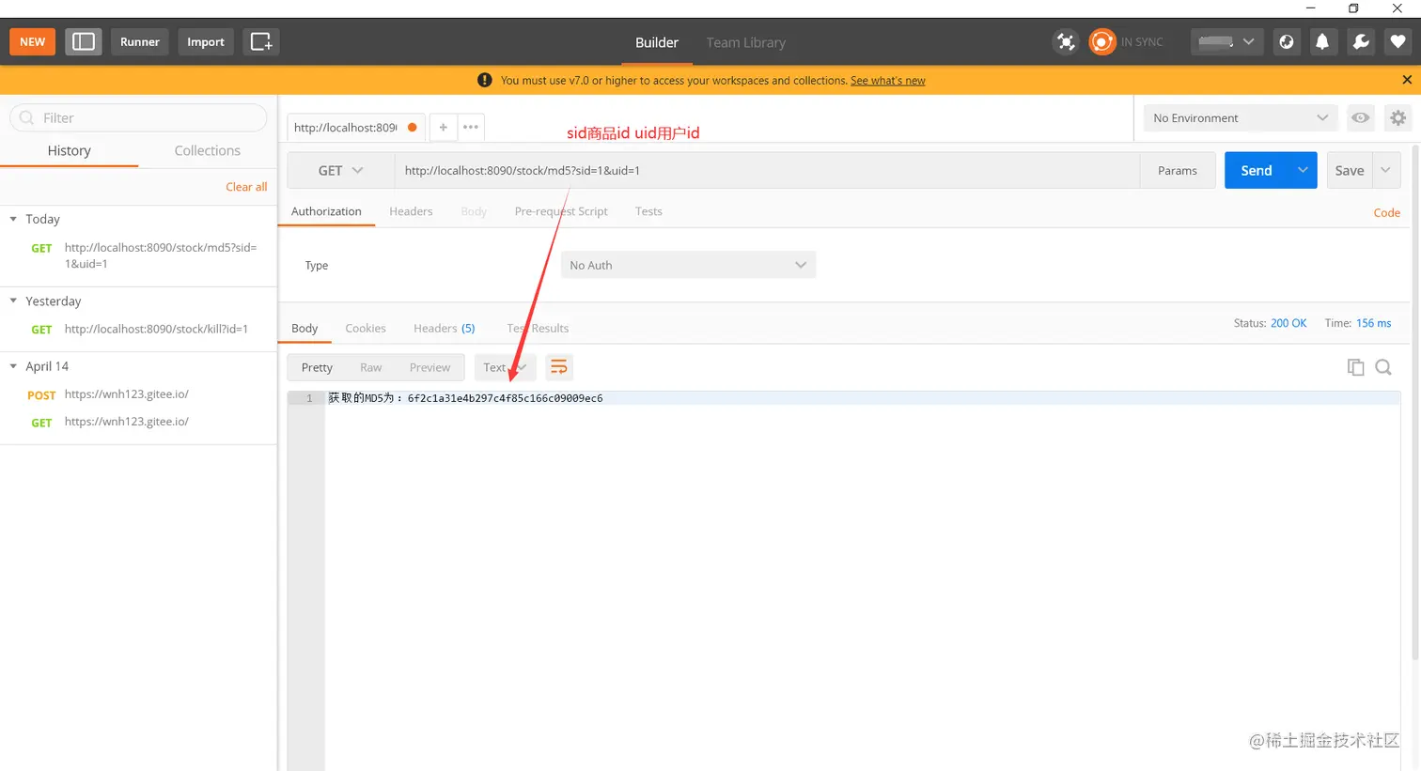Toggle environment quick look eye icon
Screen dimensions: 1421x771
coord(1360,117)
